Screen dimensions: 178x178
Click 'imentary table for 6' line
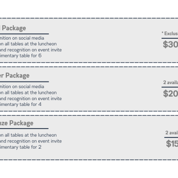pos(21,56)
